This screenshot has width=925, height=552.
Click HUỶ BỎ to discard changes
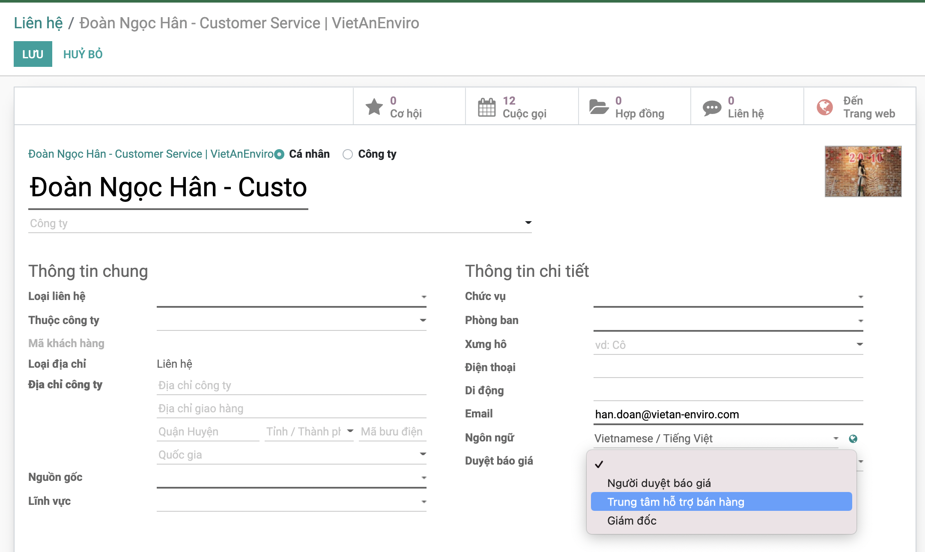point(83,54)
